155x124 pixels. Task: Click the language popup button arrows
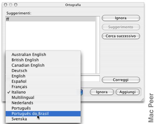[81, 92]
